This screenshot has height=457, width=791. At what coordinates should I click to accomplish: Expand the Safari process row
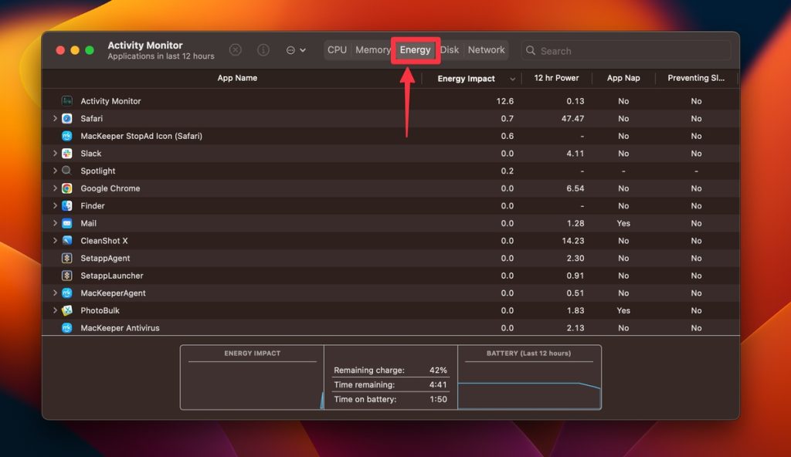[55, 119]
